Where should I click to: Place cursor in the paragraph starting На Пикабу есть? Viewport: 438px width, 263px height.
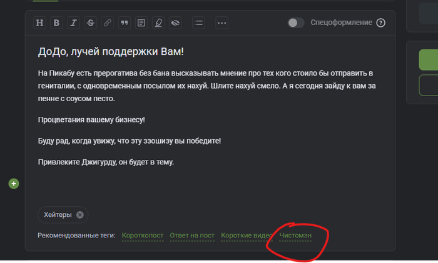coord(206,86)
